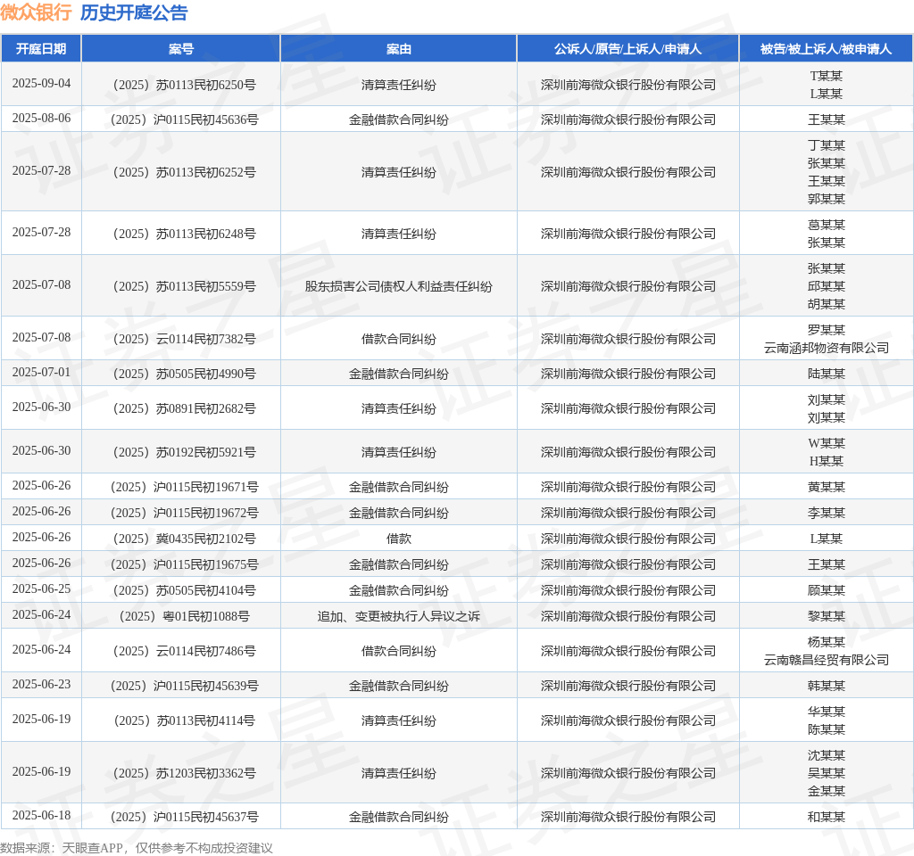This screenshot has height=856, width=914.
Task: Click defendant name 沈某某
Action: coord(826,756)
